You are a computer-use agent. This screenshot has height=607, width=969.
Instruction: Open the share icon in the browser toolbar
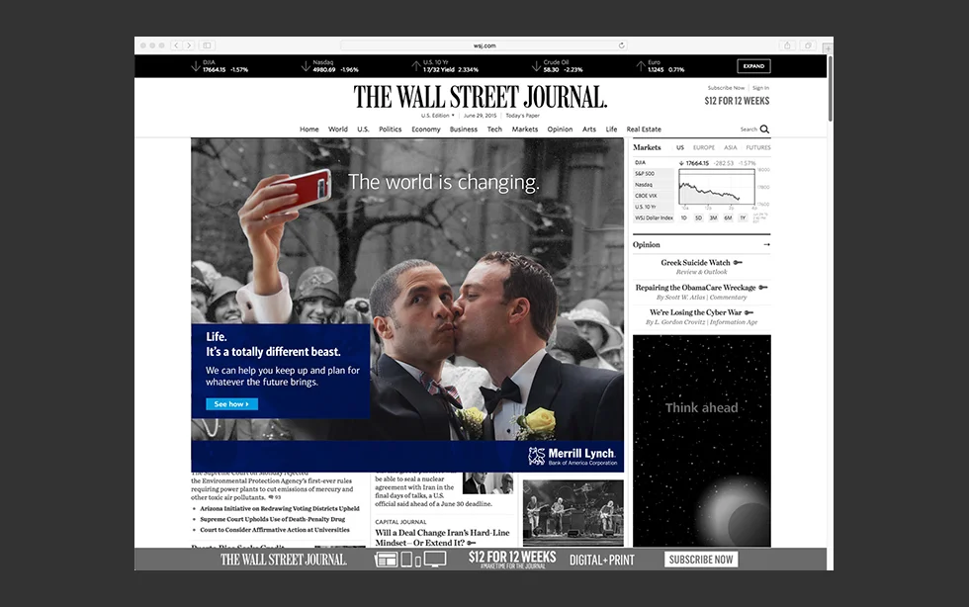pos(787,45)
